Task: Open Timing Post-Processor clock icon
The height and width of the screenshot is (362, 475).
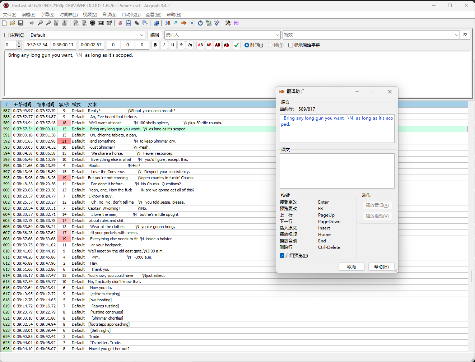Action: point(200,23)
